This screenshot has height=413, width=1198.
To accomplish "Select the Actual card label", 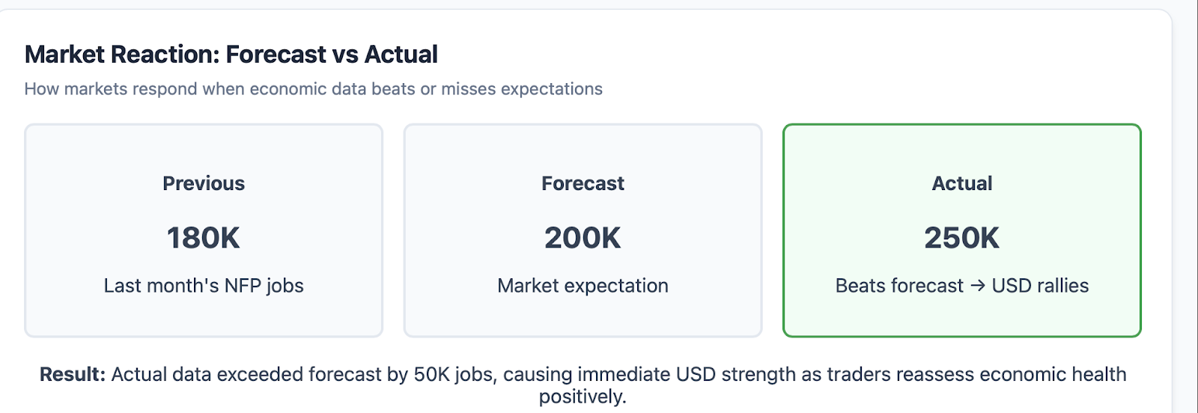I will pos(962,183).
